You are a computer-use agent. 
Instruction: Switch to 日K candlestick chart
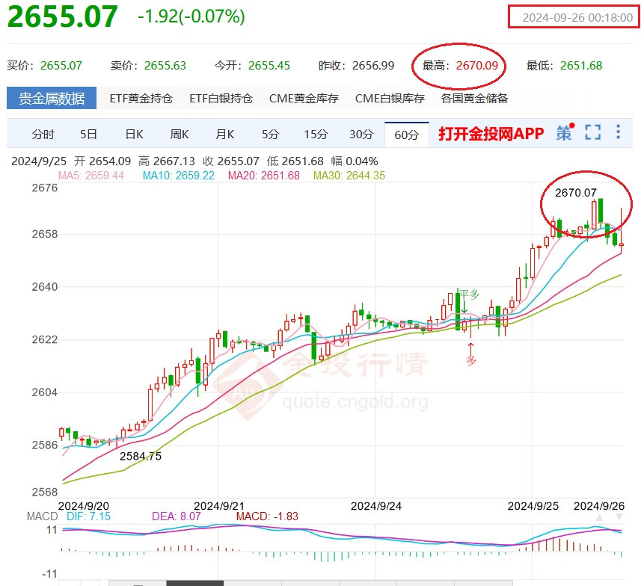click(x=134, y=135)
